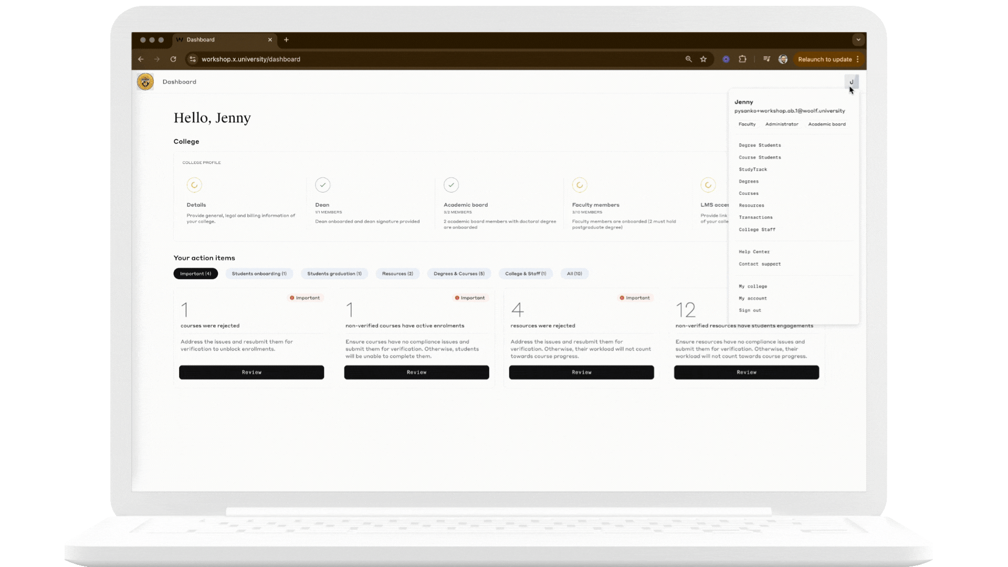Open Chrome profile avatar icon
Image resolution: width=1008 pixels, height=567 pixels.
783,59
